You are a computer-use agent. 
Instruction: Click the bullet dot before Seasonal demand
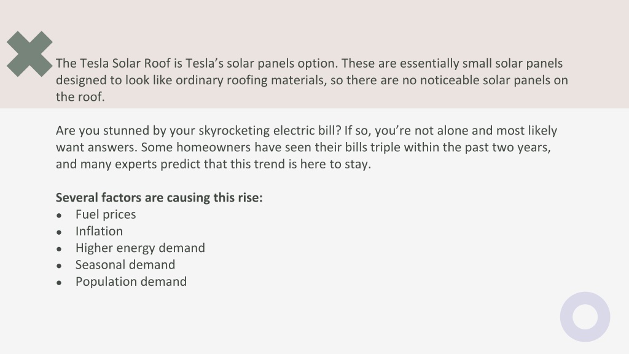pyautogui.click(x=59, y=266)
